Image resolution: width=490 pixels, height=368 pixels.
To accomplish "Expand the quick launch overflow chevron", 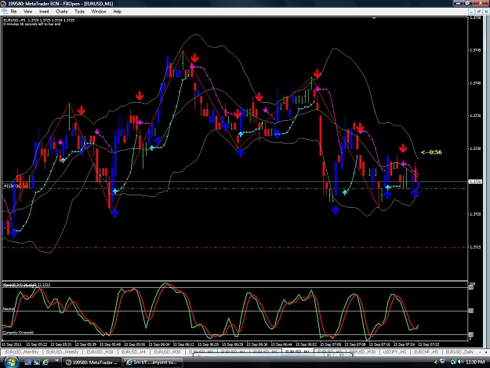I will [57, 361].
